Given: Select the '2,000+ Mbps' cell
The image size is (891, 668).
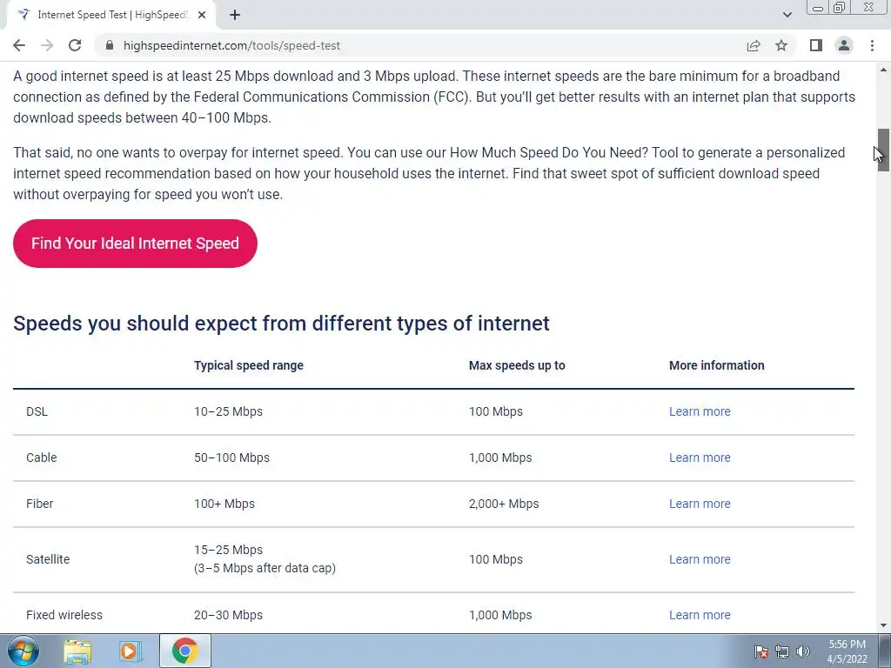Looking at the screenshot, I should click(x=504, y=504).
